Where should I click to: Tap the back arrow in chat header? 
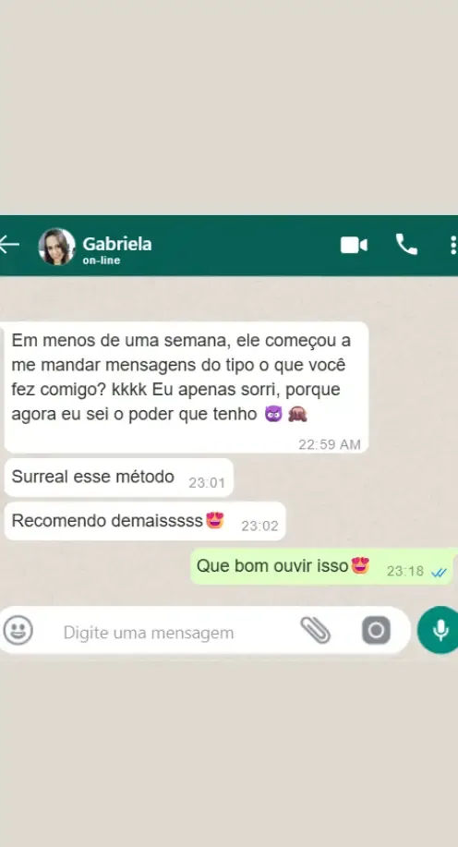[x=9, y=245]
